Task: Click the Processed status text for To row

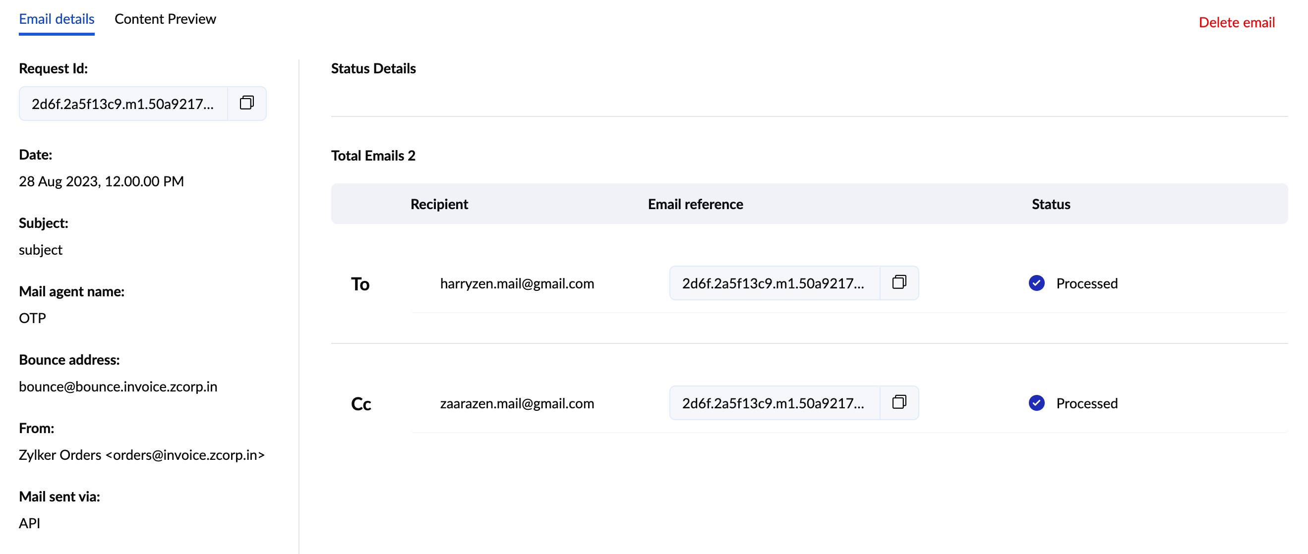Action: click(x=1087, y=283)
